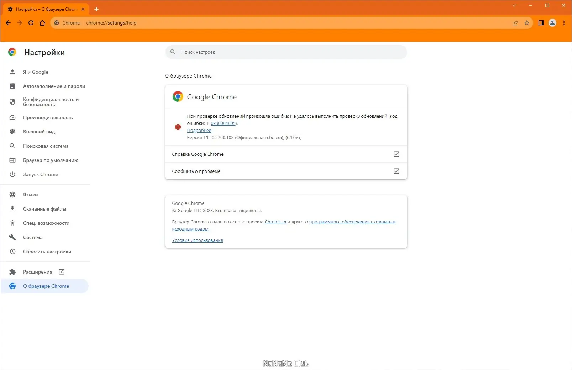Click the forward navigation arrow

[x=20, y=23]
